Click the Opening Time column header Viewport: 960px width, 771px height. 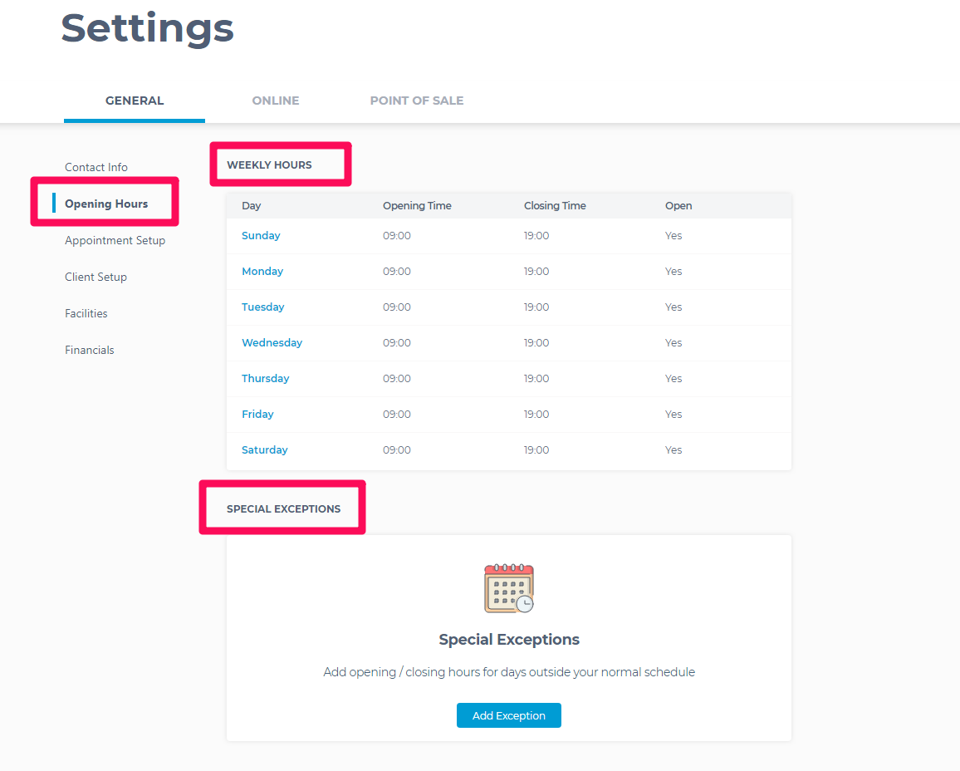tap(417, 206)
